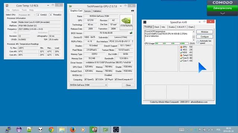Click the GPU flame icon in SpeedFan

coord(181,47)
